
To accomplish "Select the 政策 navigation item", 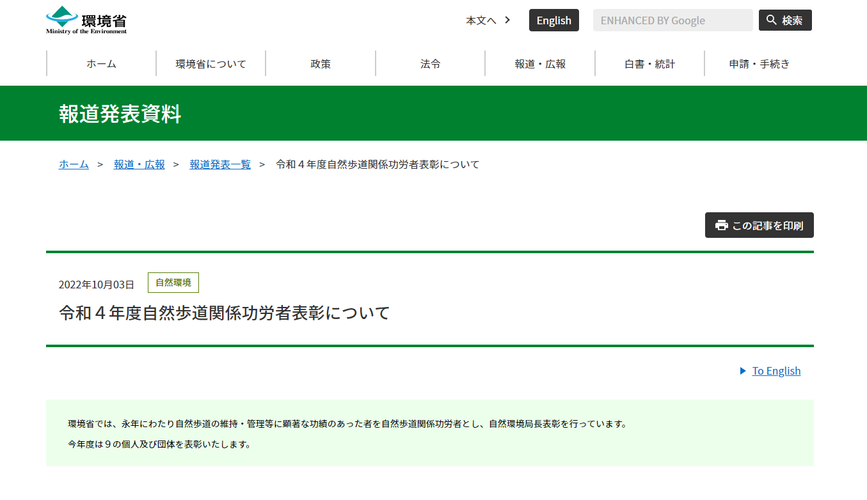I will (x=321, y=64).
